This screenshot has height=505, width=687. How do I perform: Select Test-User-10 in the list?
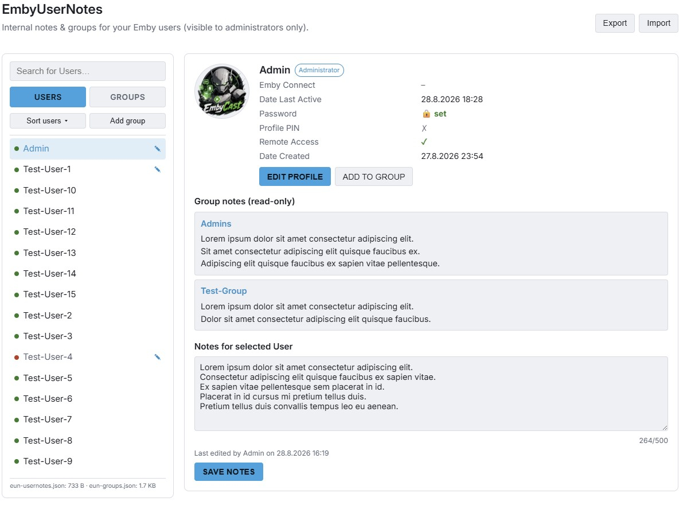(88, 191)
